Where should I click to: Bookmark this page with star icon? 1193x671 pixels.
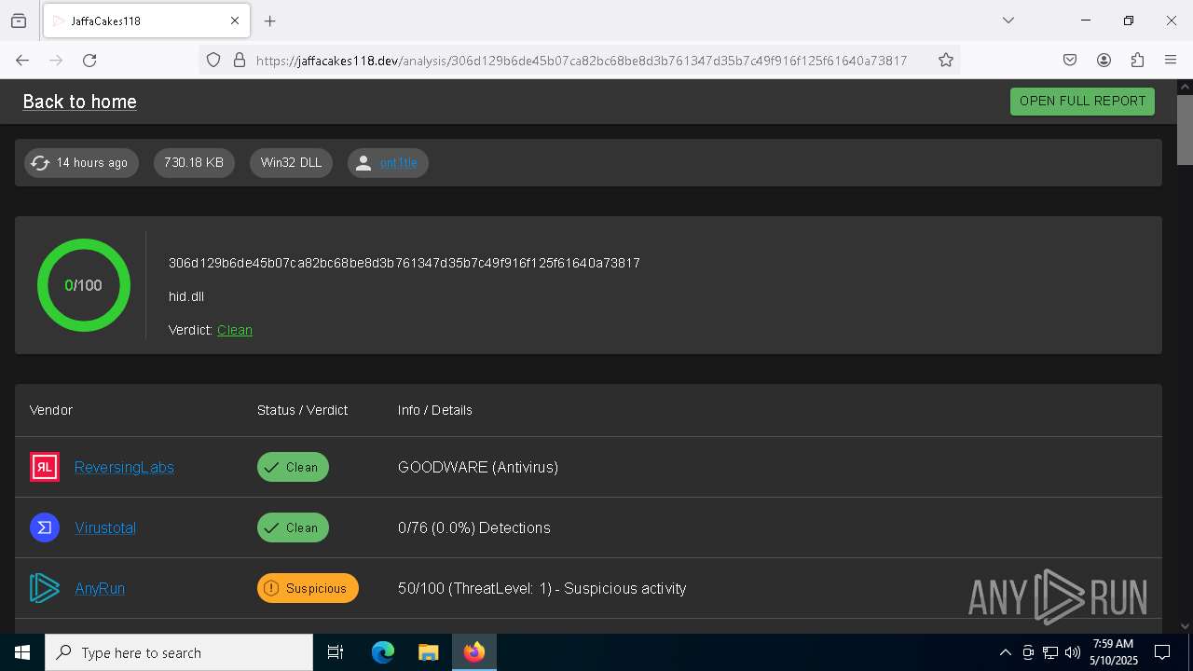click(946, 60)
